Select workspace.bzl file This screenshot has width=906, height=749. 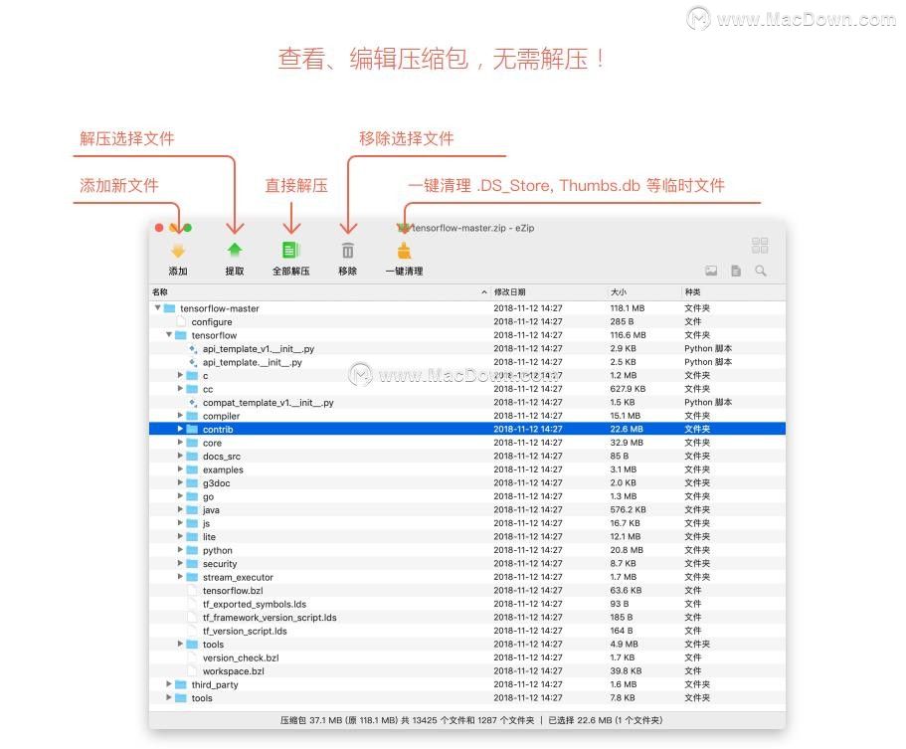[466, 671]
